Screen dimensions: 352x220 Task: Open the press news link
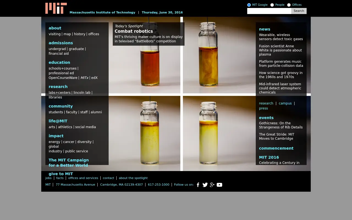(263, 108)
